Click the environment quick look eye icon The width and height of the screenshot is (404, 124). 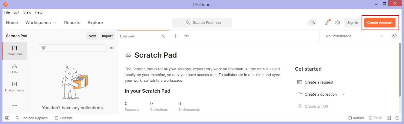point(394,36)
